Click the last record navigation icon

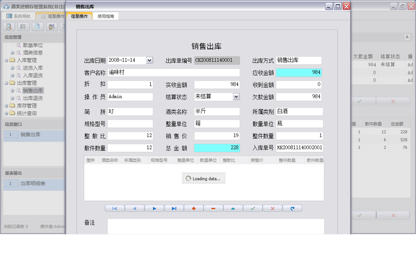[174, 208]
